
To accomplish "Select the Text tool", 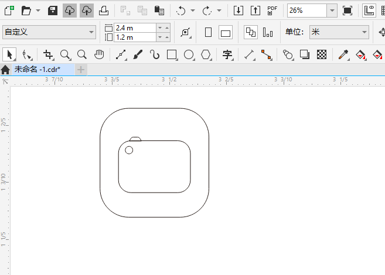I will (227, 54).
